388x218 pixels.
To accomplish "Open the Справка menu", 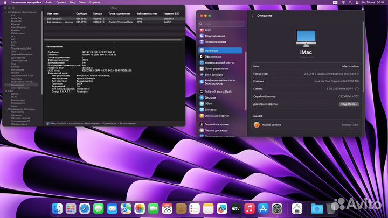I will [x=95, y=2].
